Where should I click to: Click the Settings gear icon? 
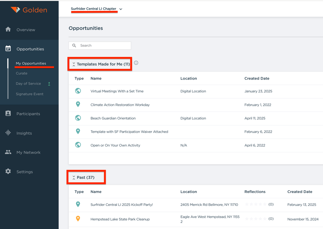(x=8, y=171)
